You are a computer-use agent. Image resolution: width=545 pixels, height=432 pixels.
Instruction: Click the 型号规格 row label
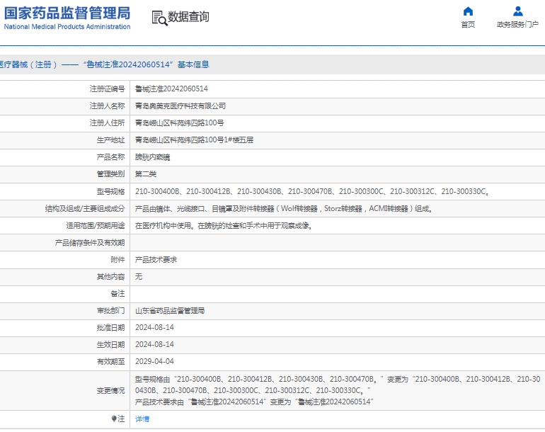coord(110,191)
